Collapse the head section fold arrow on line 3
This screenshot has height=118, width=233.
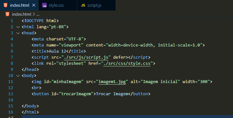click(x=18, y=33)
